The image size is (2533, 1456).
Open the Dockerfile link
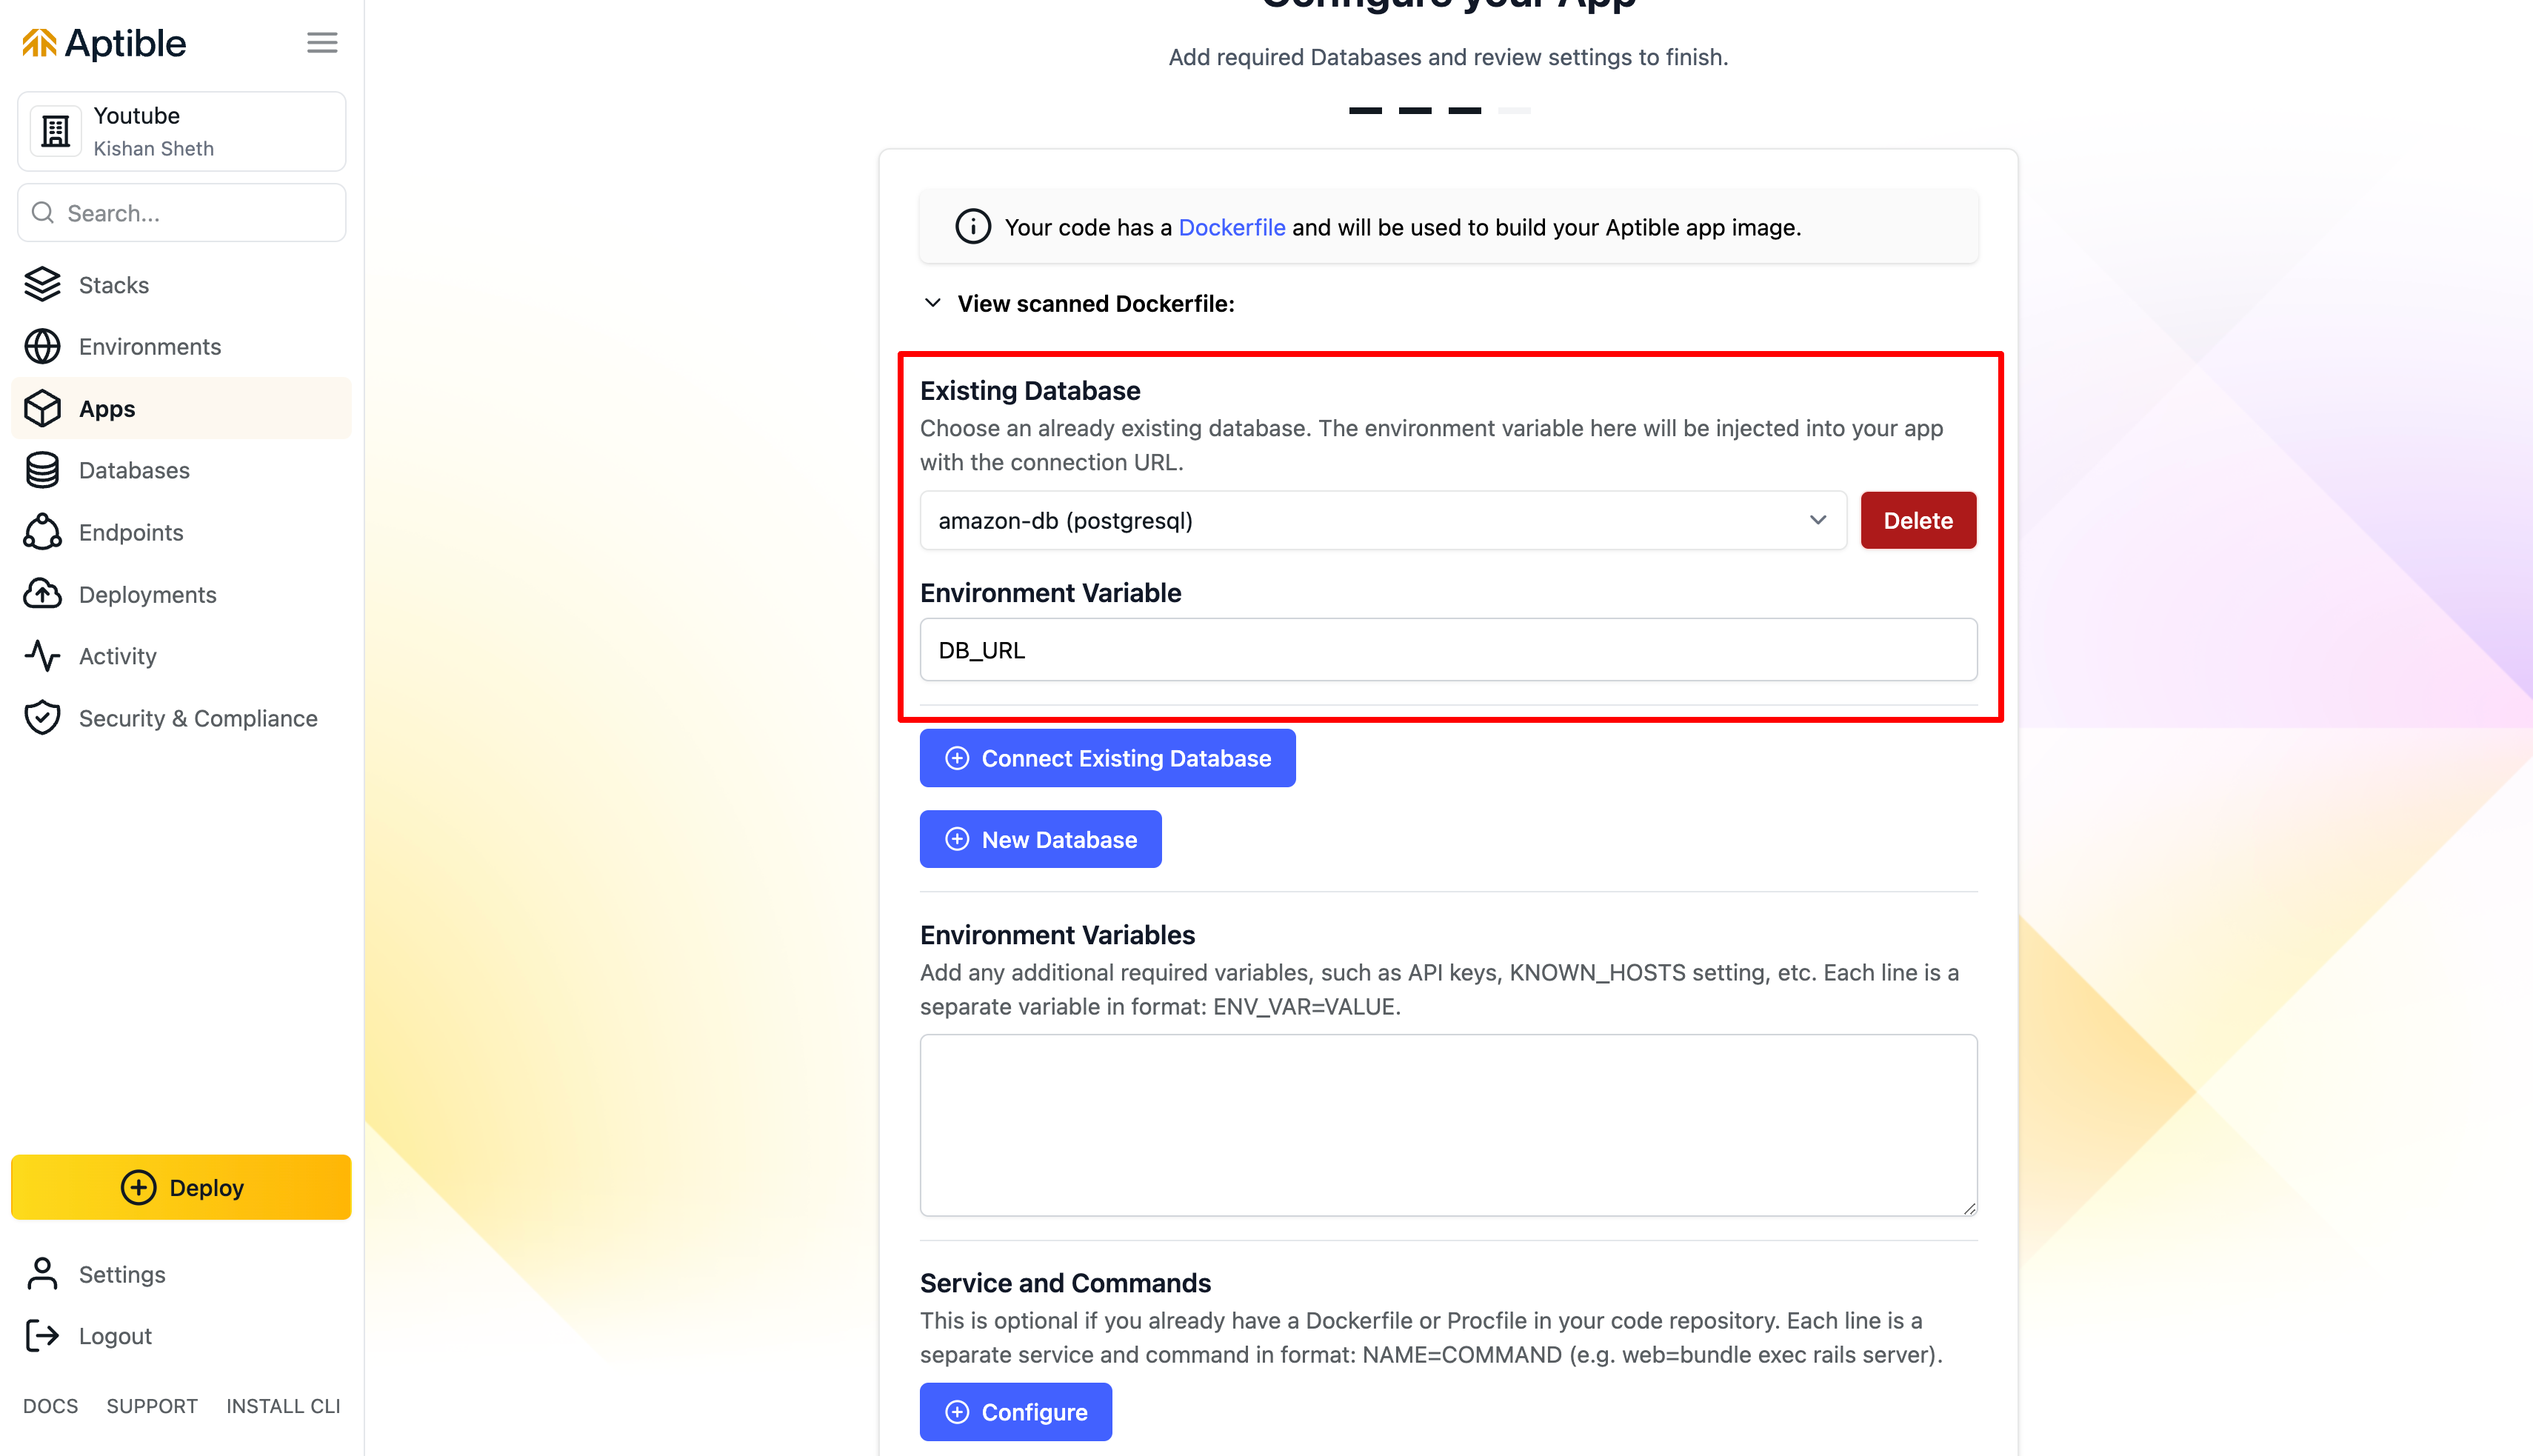(x=1231, y=227)
